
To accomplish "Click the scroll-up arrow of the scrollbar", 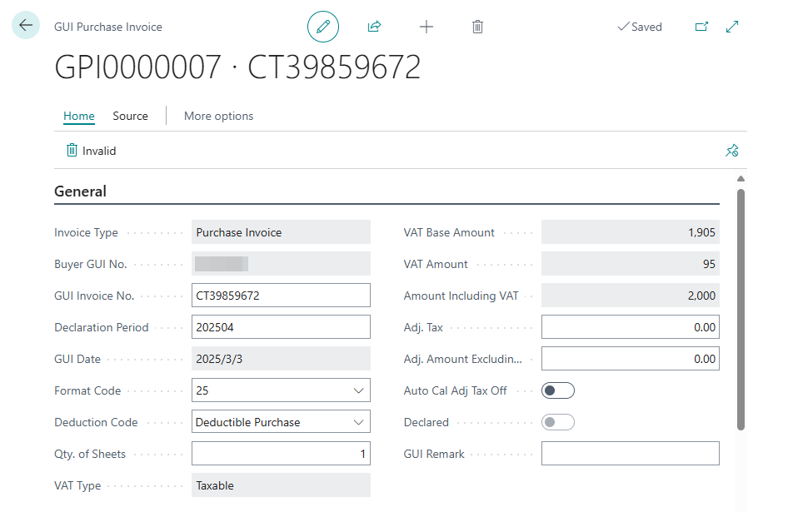I will pos(741,179).
